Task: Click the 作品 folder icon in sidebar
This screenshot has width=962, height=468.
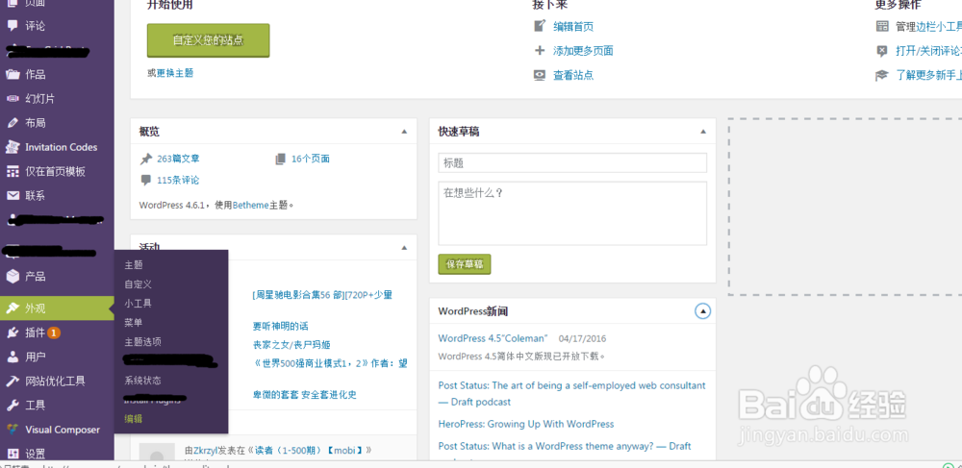Action: point(13,75)
